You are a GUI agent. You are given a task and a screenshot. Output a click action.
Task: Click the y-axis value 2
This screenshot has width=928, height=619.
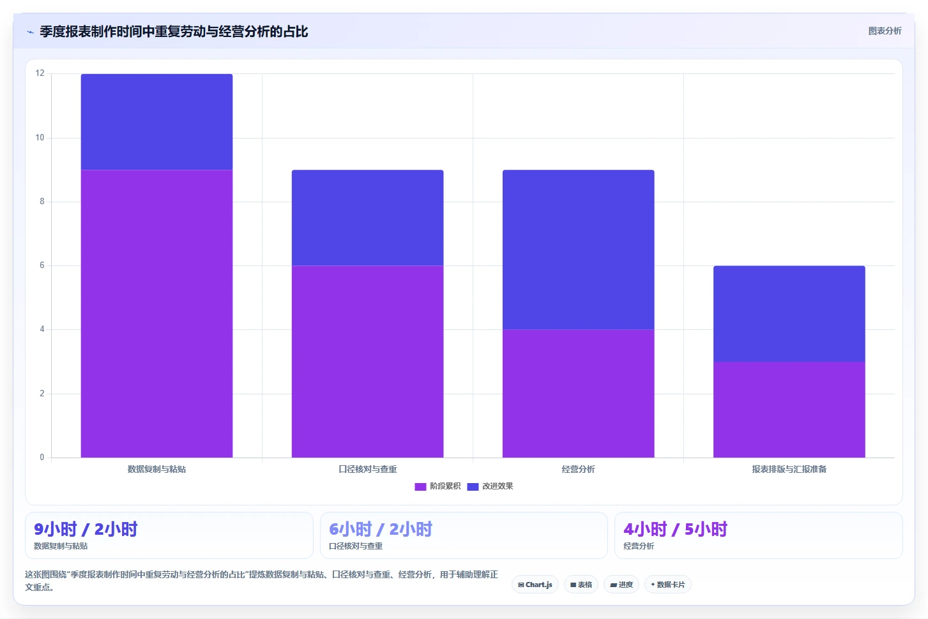tap(42, 394)
